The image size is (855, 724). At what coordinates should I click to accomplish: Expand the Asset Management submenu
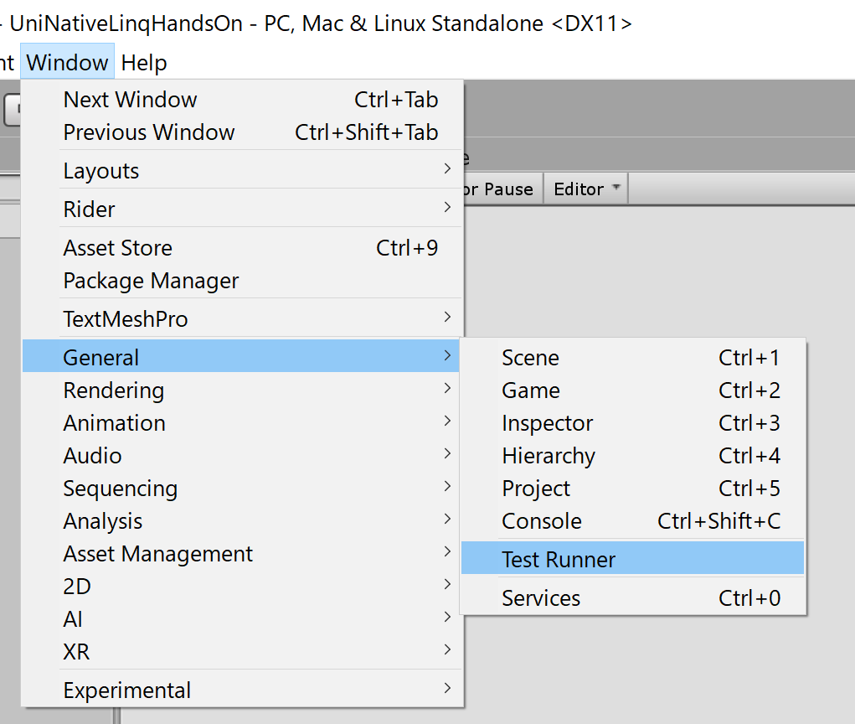[158, 554]
